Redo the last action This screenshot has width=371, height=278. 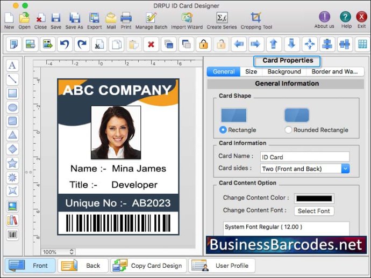pyautogui.click(x=82, y=44)
